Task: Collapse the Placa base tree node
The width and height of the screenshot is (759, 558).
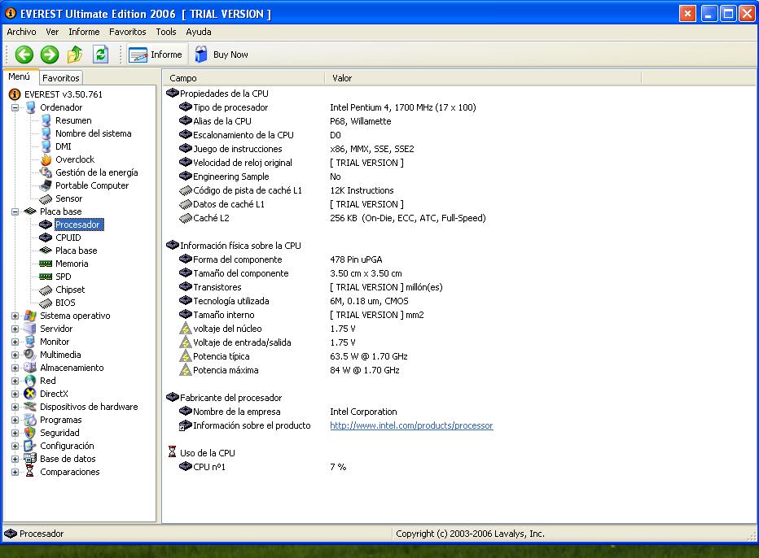Action: click(15, 211)
